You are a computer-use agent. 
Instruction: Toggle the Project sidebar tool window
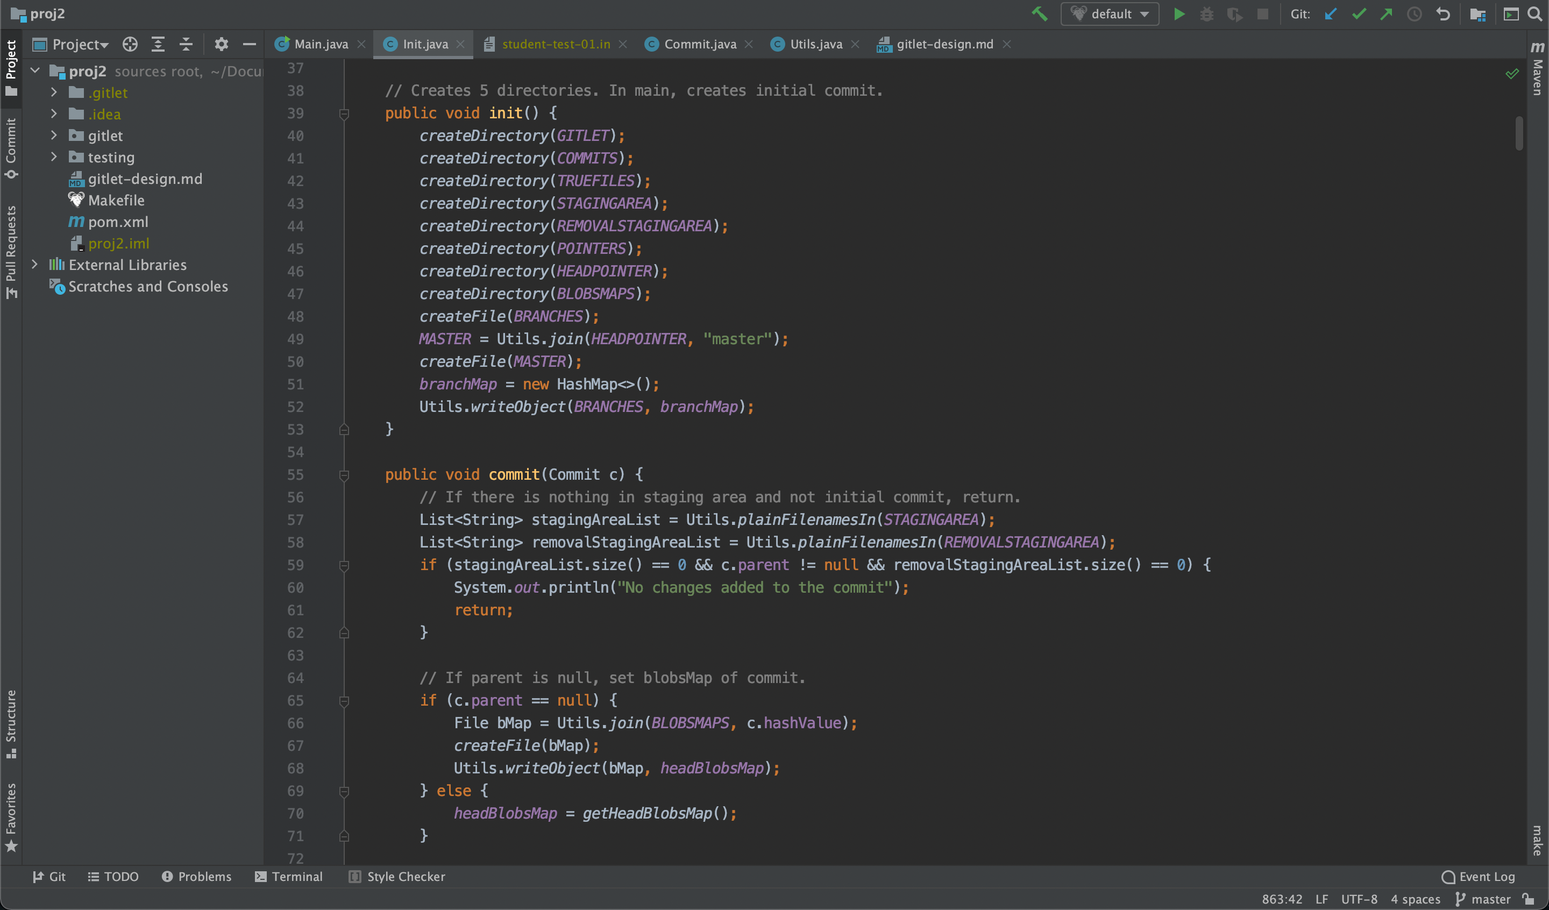pos(11,68)
